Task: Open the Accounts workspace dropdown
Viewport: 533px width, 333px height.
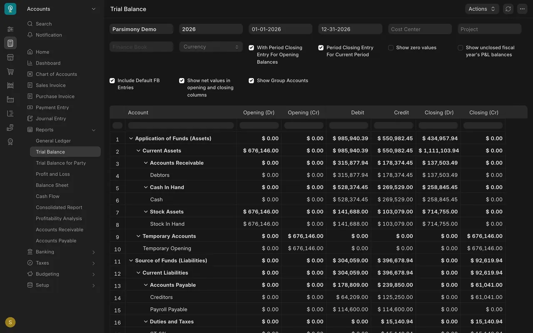Action: pos(62,9)
